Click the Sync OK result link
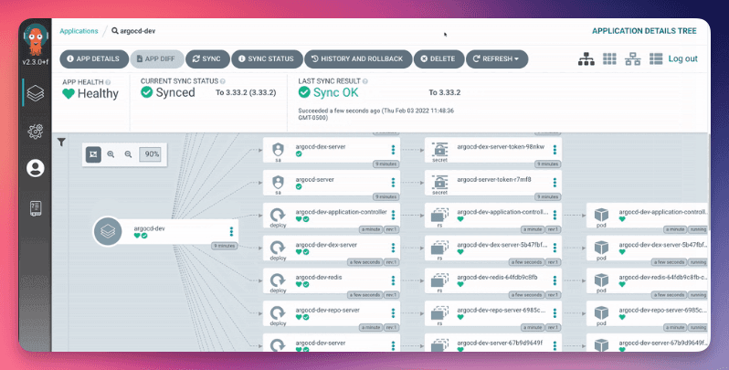The width and height of the screenshot is (729, 370). click(x=335, y=92)
